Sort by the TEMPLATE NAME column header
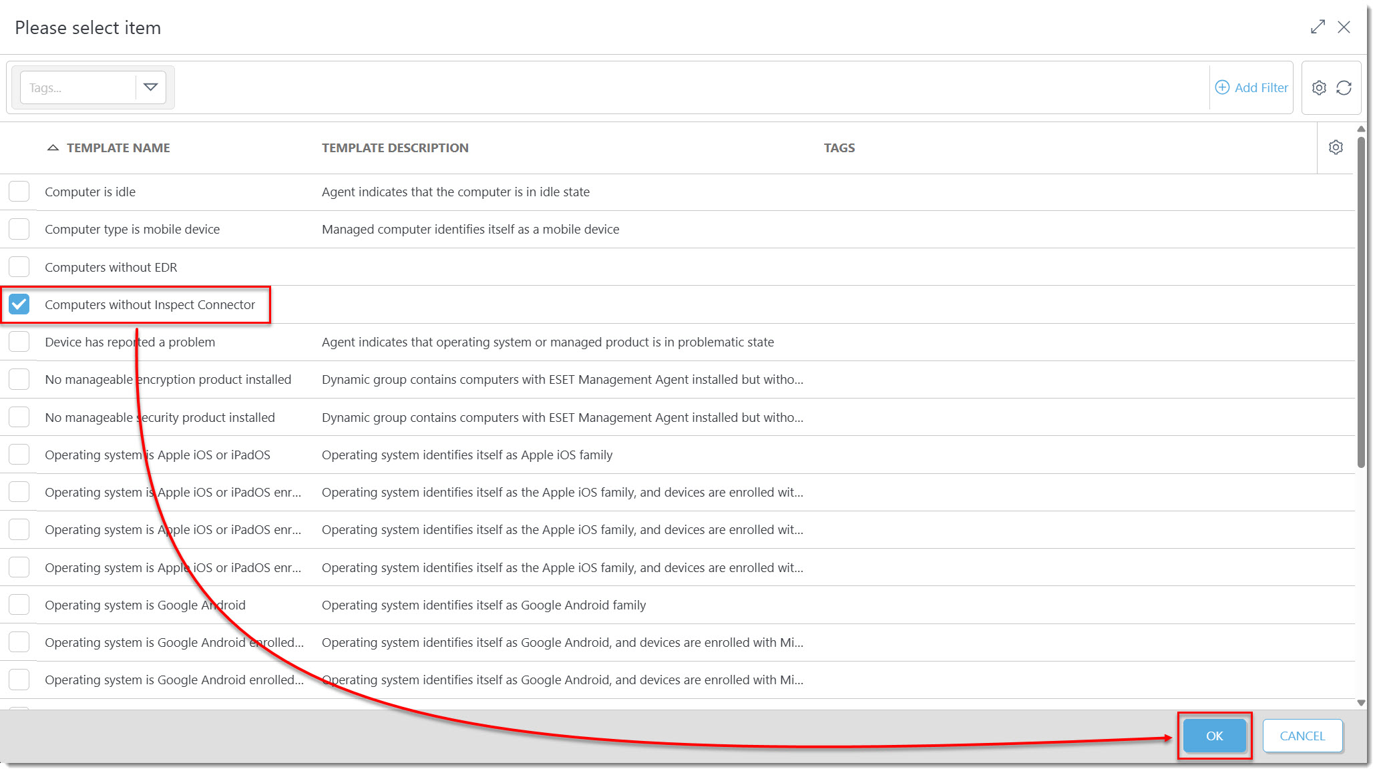The width and height of the screenshot is (1377, 773). [118, 148]
